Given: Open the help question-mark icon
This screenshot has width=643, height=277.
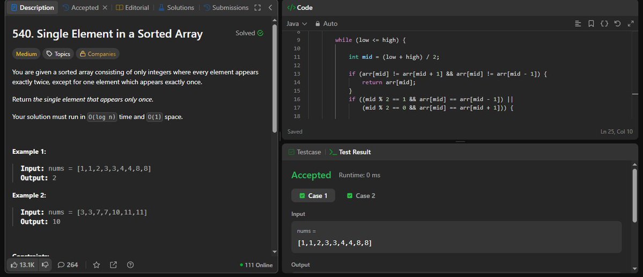Looking at the screenshot, I should pos(130,265).
